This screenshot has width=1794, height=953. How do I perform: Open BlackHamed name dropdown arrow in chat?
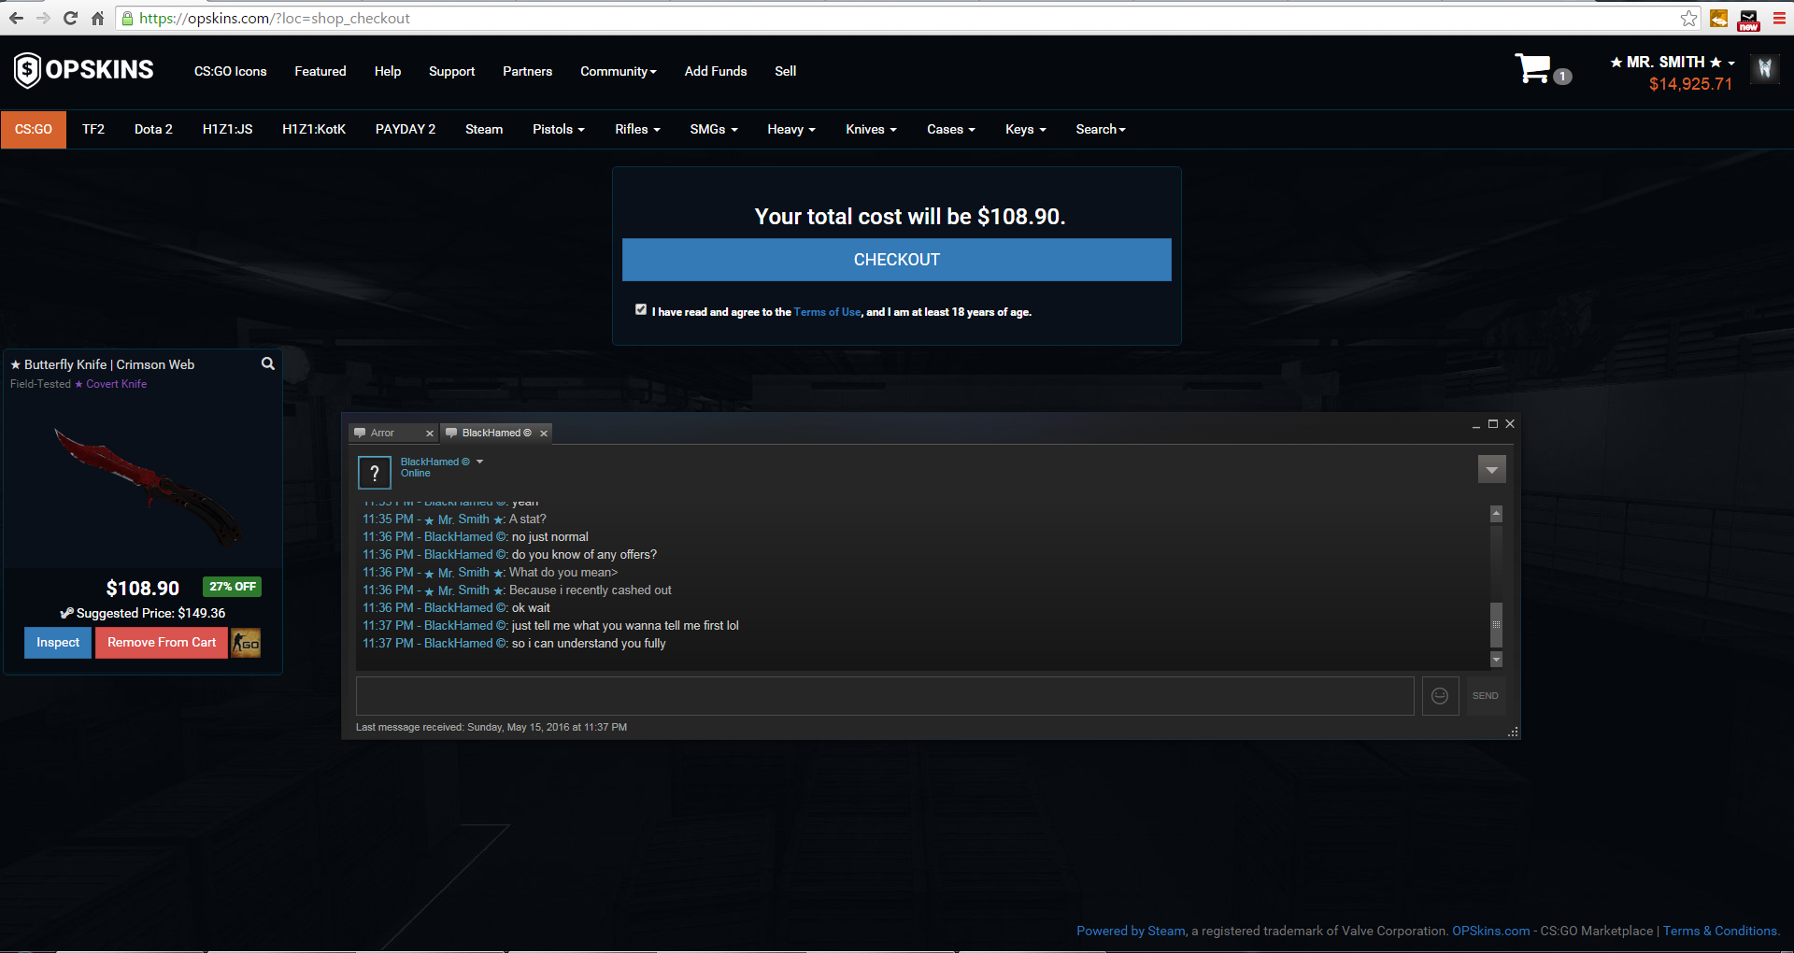coord(479,462)
